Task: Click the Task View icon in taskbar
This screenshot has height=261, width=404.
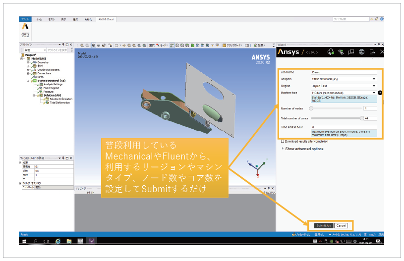Action: point(46,241)
